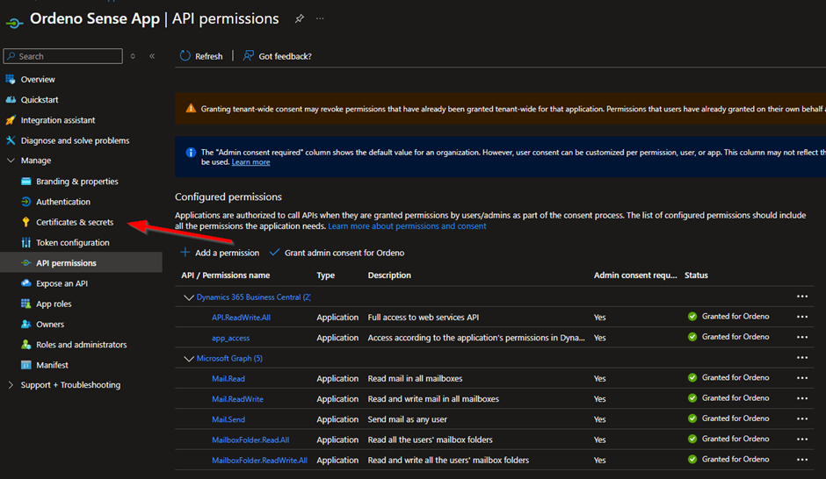Click the Authentication icon
The height and width of the screenshot is (479, 826).
[x=25, y=202]
